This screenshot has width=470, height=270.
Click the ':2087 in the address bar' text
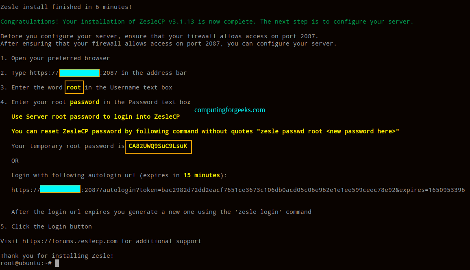143,73
